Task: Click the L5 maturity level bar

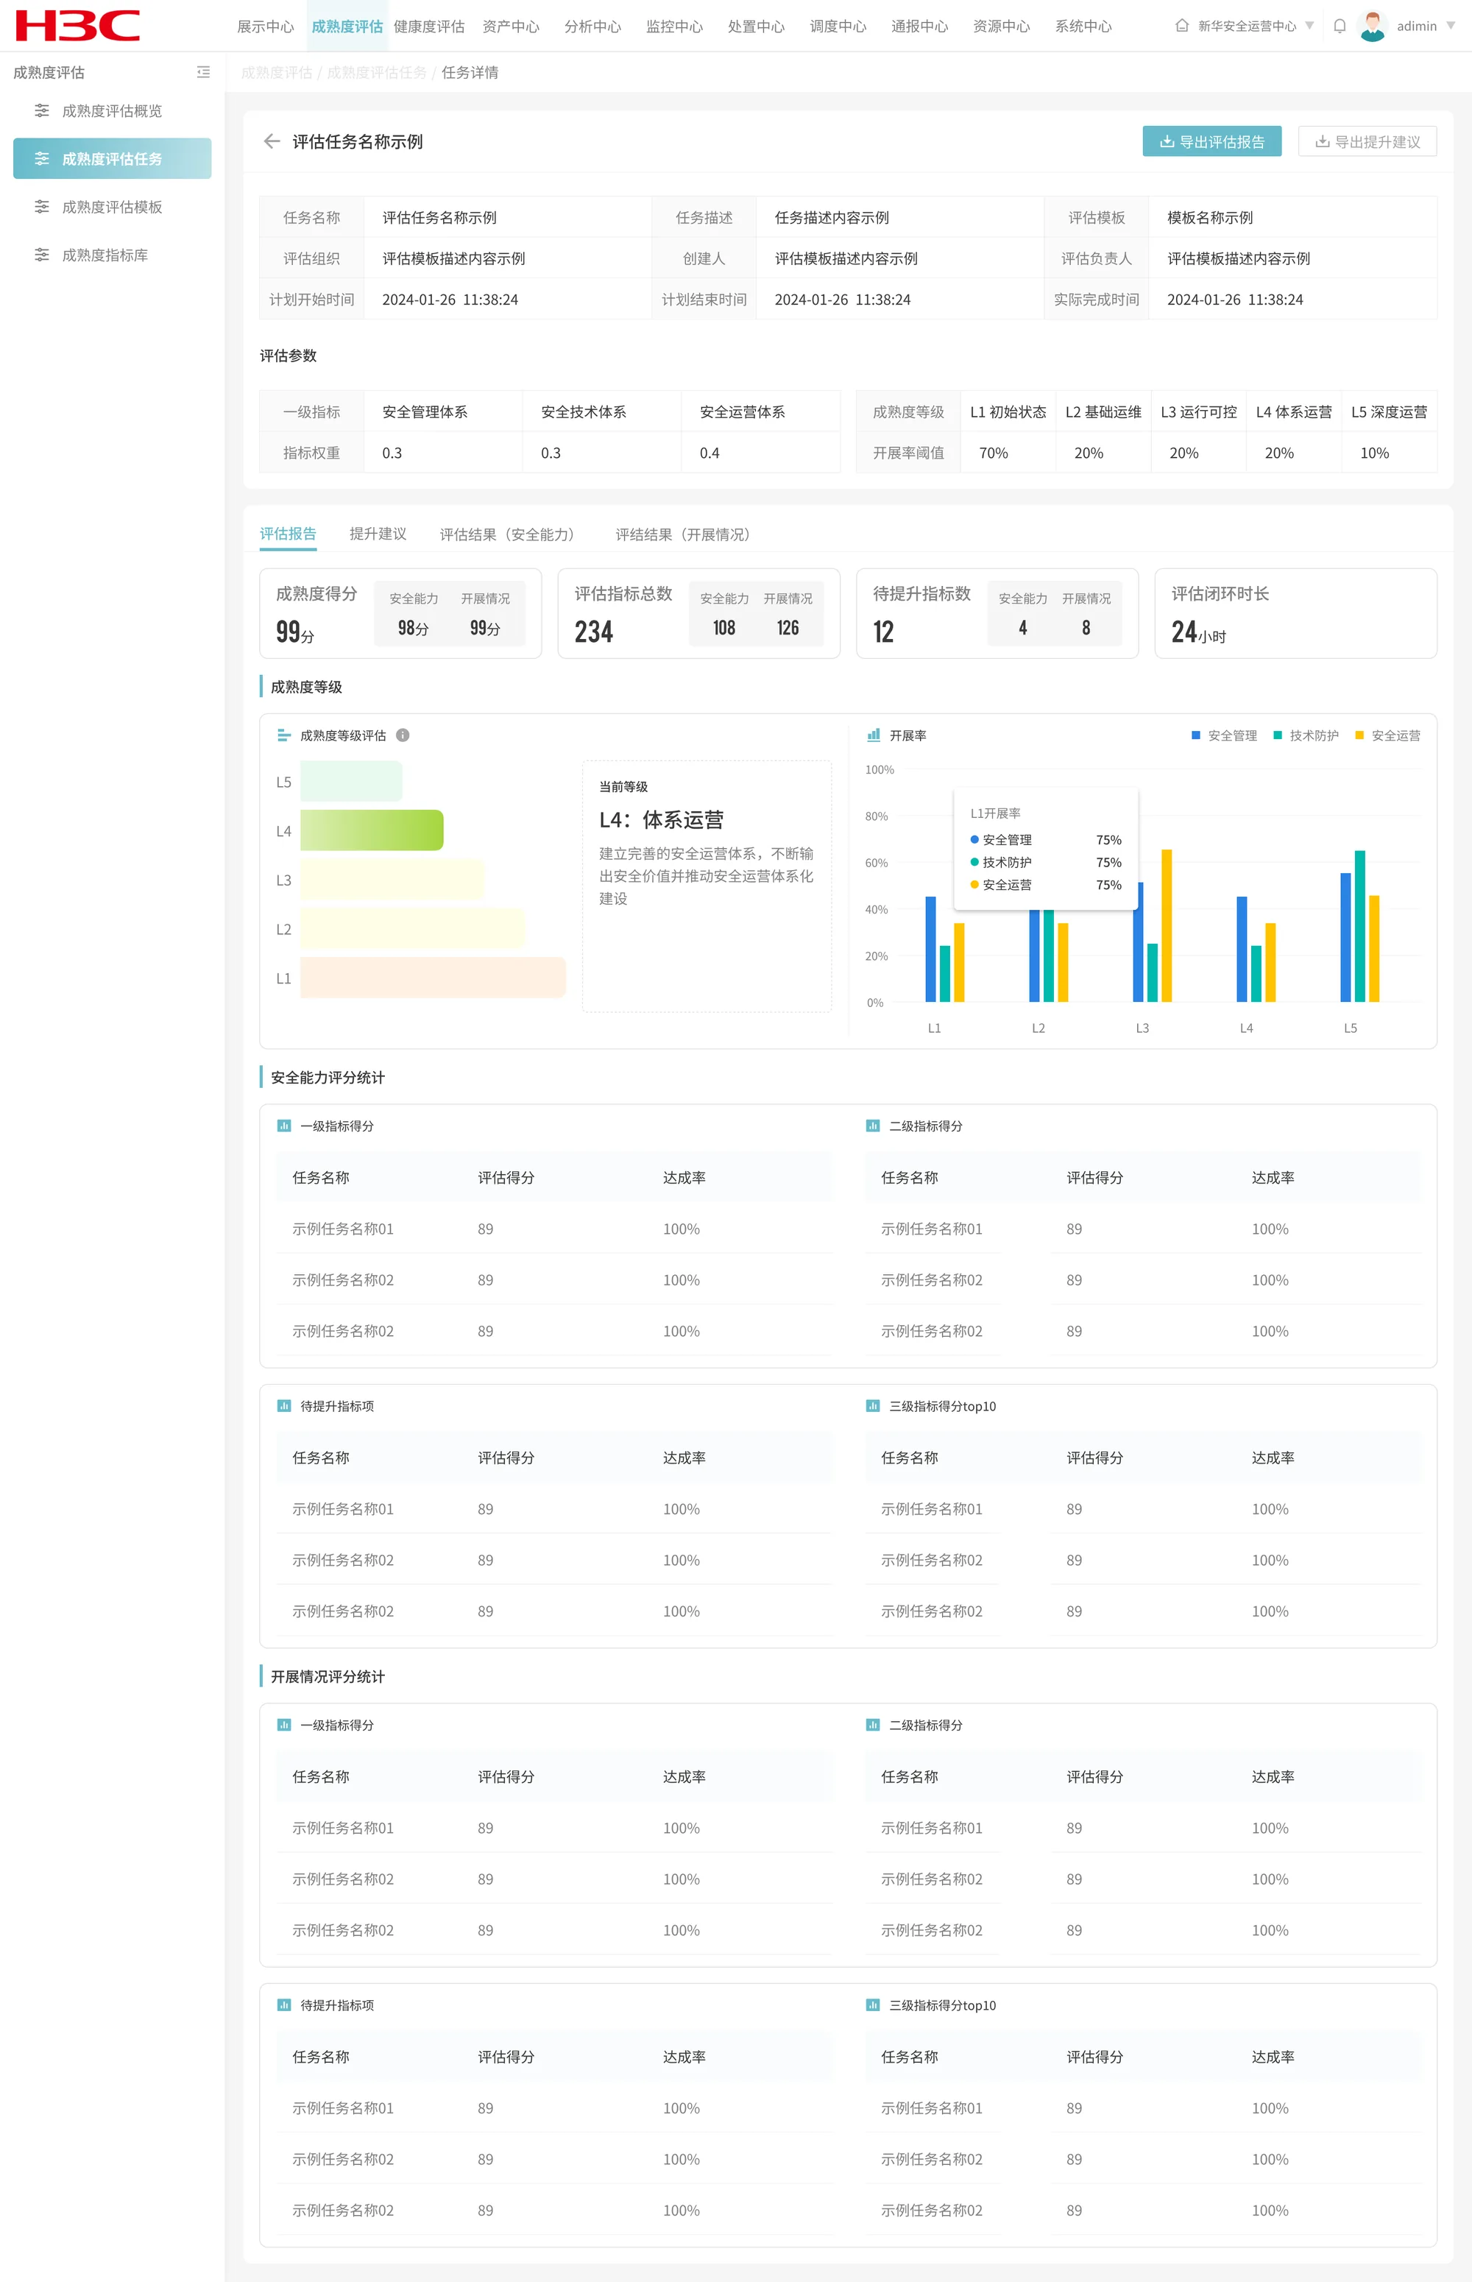Action: [x=351, y=781]
